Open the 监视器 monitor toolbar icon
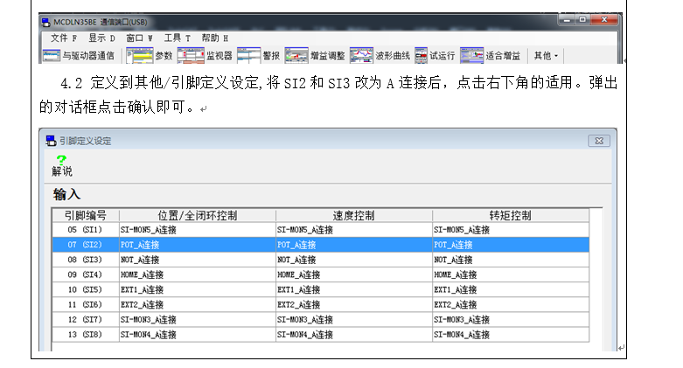Image resolution: width=683 pixels, height=368 pixels. [x=189, y=56]
